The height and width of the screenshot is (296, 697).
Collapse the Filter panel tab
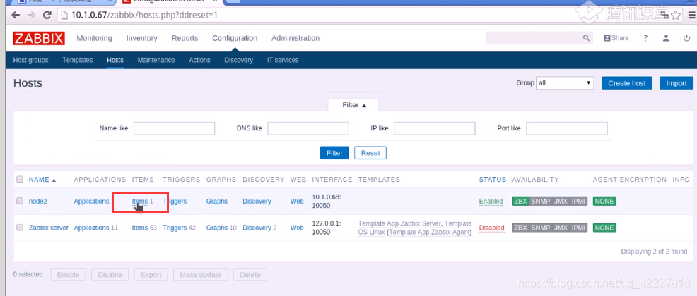coord(353,105)
